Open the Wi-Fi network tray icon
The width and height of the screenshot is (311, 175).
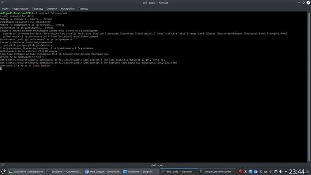[x=271, y=172]
